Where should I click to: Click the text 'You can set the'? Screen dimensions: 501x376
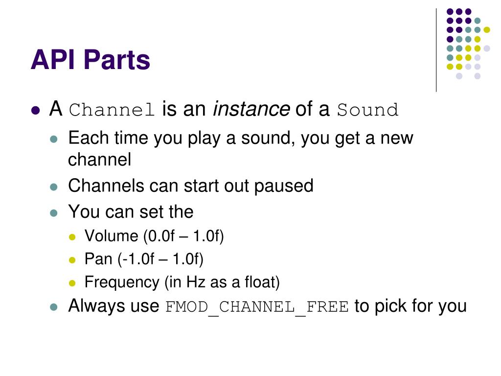131,211
